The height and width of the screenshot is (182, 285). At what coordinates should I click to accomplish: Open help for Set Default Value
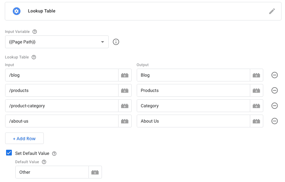point(54,154)
